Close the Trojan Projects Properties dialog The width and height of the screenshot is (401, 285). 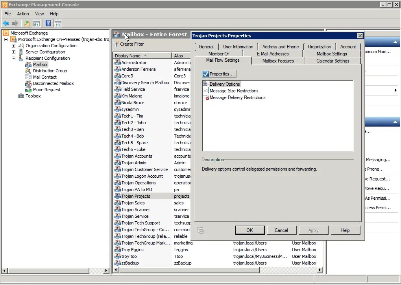click(x=360, y=36)
